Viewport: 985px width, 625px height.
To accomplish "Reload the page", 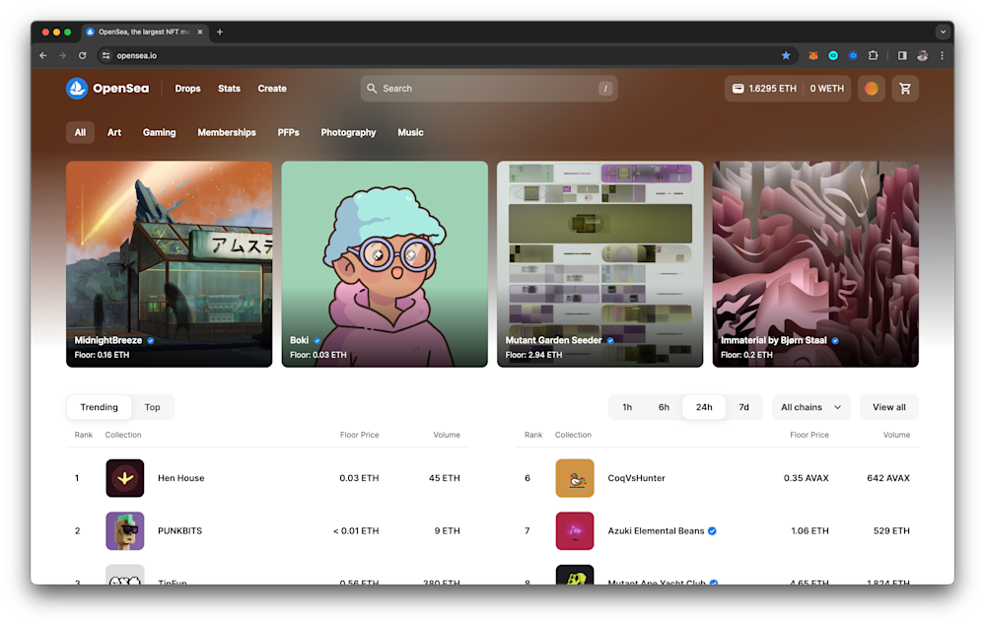I will click(82, 55).
